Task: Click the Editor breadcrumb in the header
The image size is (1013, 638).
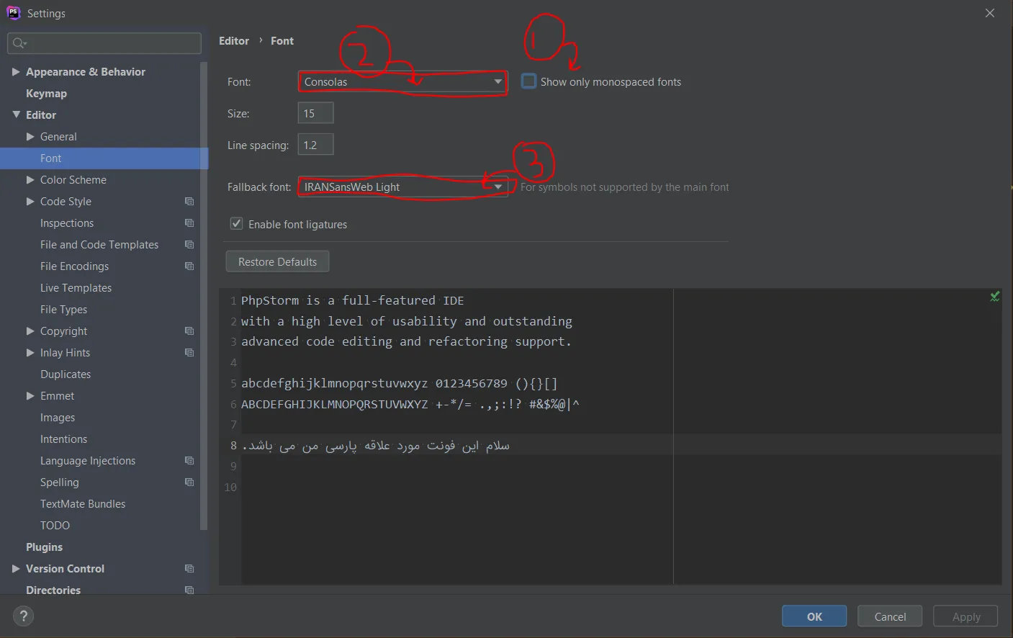Action: 234,41
